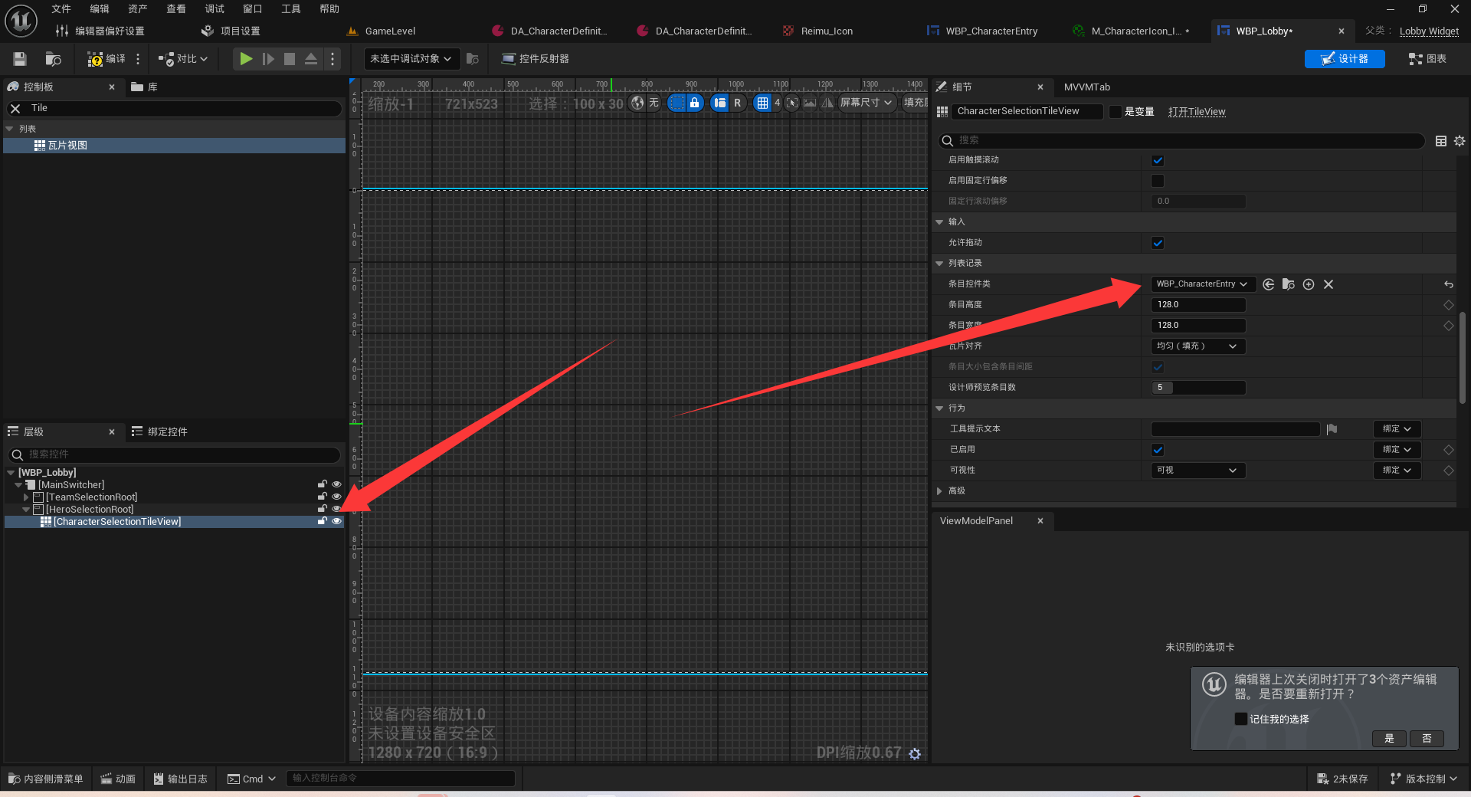The width and height of the screenshot is (1471, 797).
Task: Toggle the dashed outline display icon in viewport
Action: coord(677,103)
